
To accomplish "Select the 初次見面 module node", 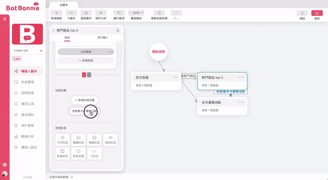I will (156, 81).
